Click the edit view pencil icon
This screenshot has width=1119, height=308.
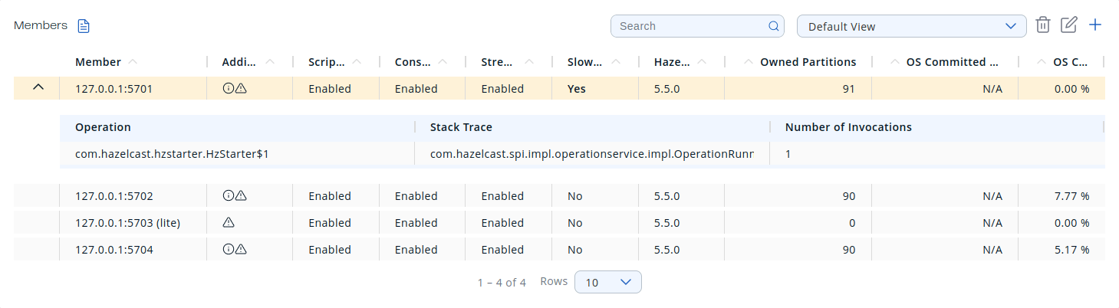1068,25
